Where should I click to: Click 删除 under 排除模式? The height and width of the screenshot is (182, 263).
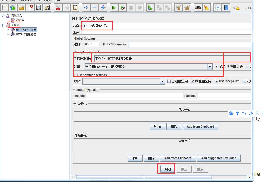click(x=151, y=158)
